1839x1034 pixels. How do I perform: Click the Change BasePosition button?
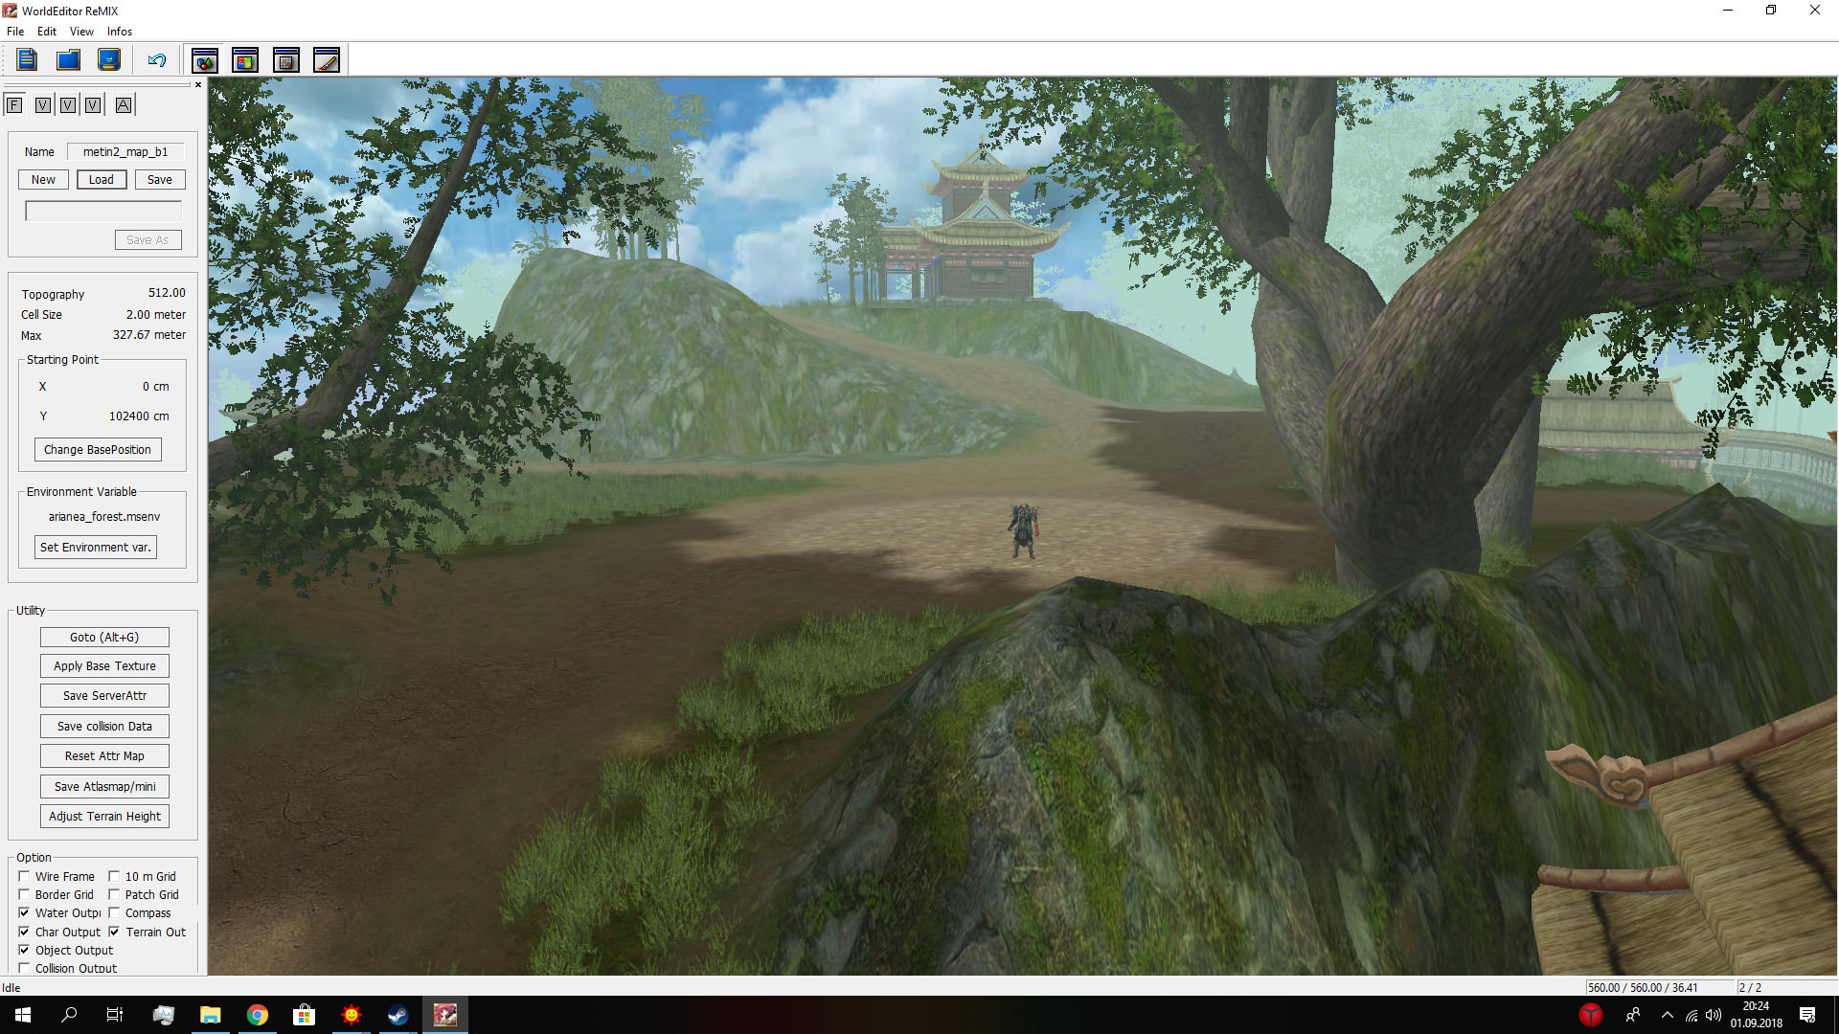point(98,450)
